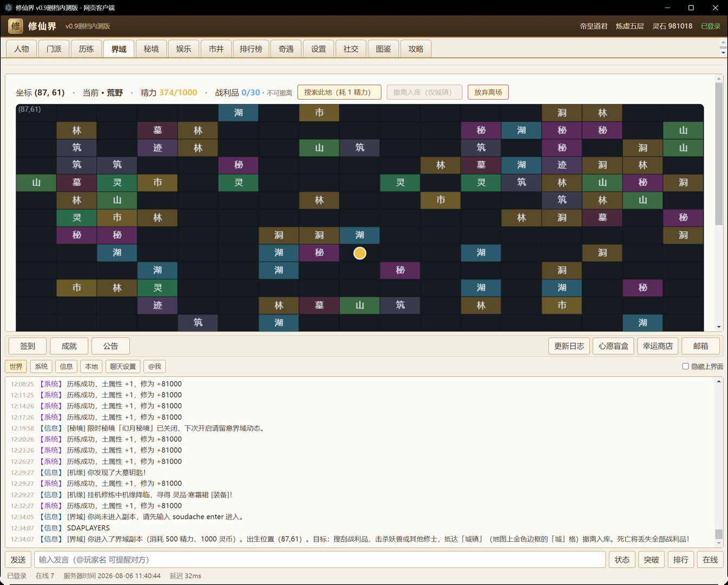Open the 公告 announcements button
The width and height of the screenshot is (728, 585).
pyautogui.click(x=111, y=346)
